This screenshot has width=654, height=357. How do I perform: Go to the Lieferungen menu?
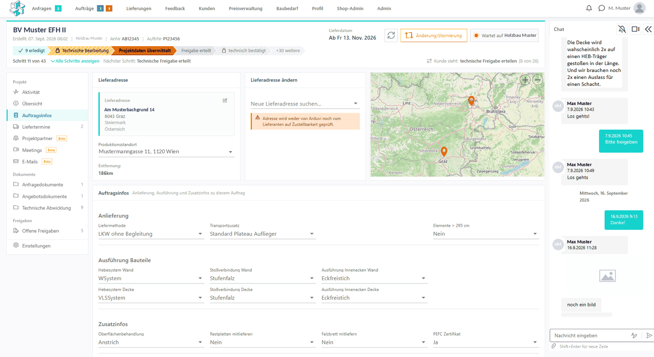(139, 8)
